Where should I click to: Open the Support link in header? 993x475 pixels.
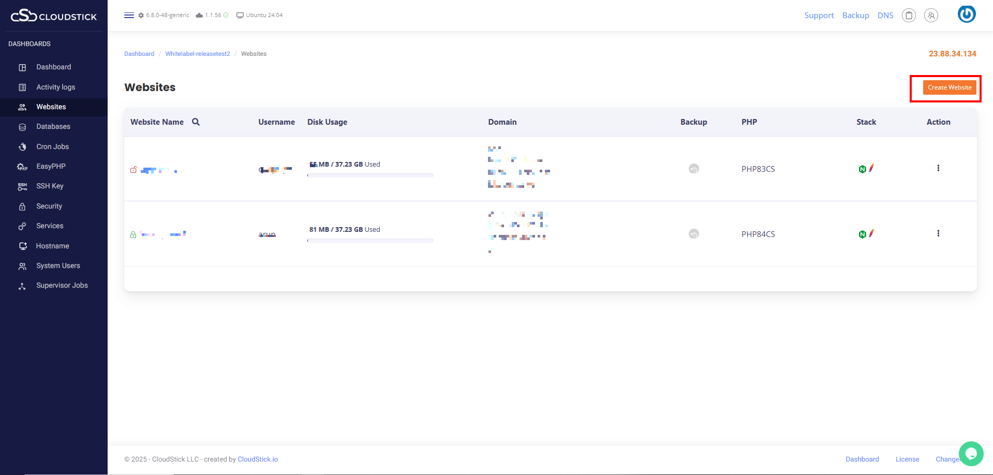click(819, 16)
